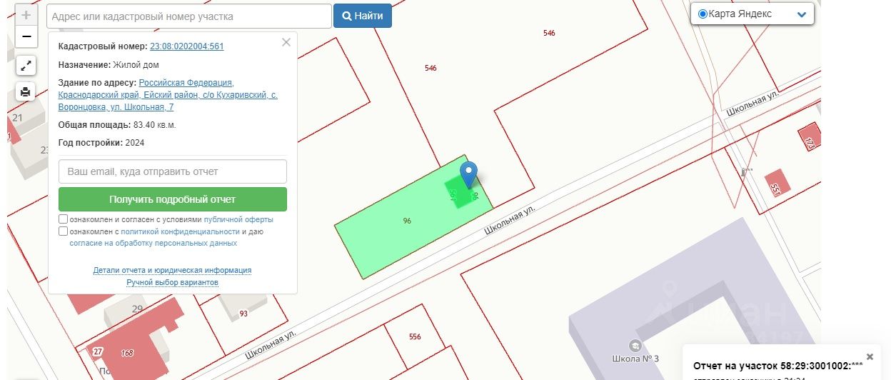Check the public offer agreement checkbox
The width and height of the screenshot is (891, 380).
pos(64,219)
